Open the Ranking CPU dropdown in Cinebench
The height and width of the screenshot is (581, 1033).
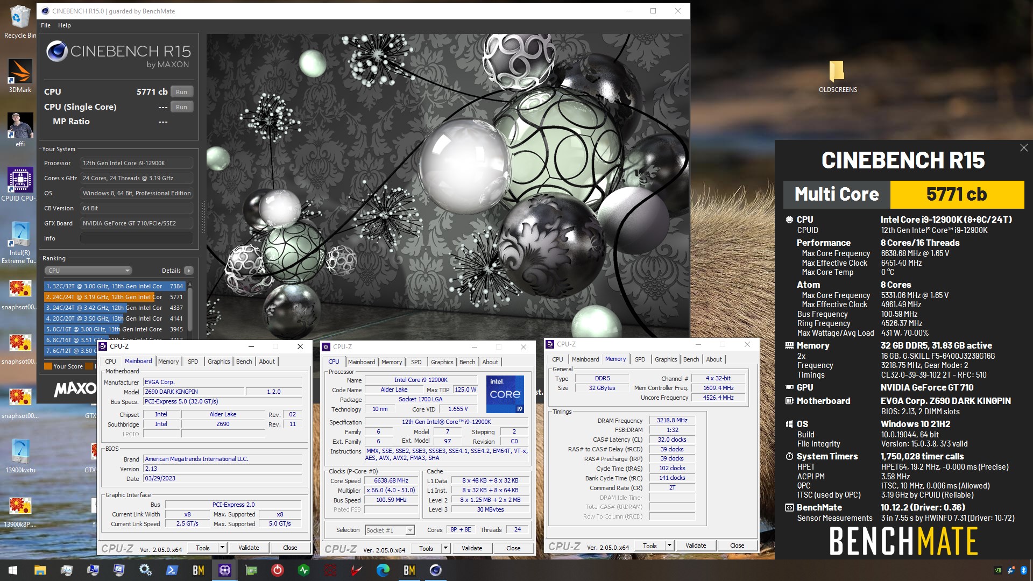click(88, 271)
